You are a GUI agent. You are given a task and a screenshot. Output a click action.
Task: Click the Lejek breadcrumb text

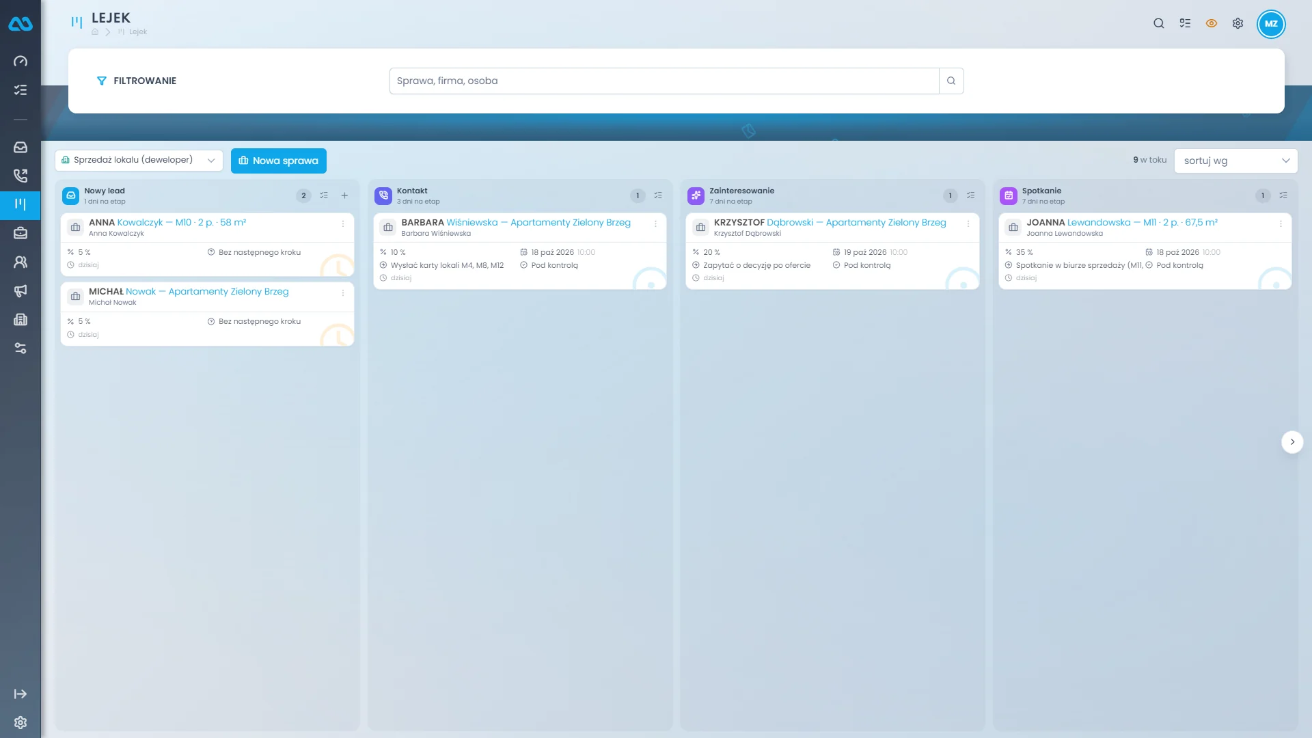(138, 32)
